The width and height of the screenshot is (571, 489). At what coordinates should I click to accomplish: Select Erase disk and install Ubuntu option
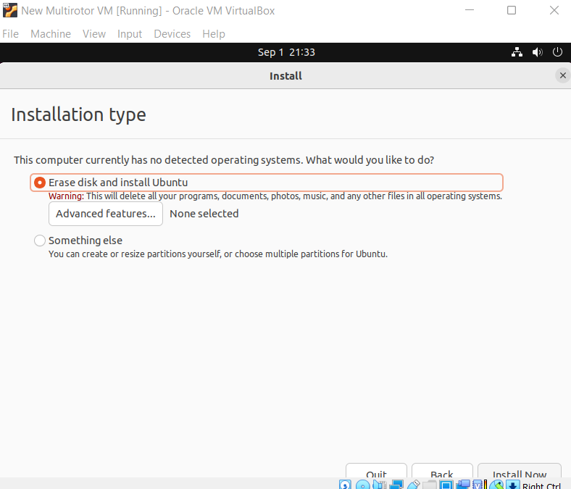(x=266, y=183)
